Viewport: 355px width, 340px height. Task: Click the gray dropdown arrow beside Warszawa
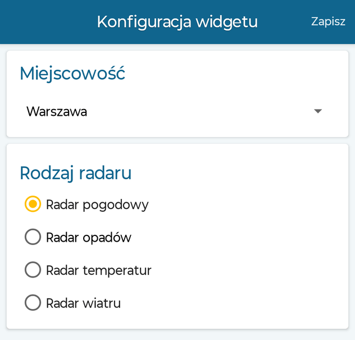click(318, 111)
